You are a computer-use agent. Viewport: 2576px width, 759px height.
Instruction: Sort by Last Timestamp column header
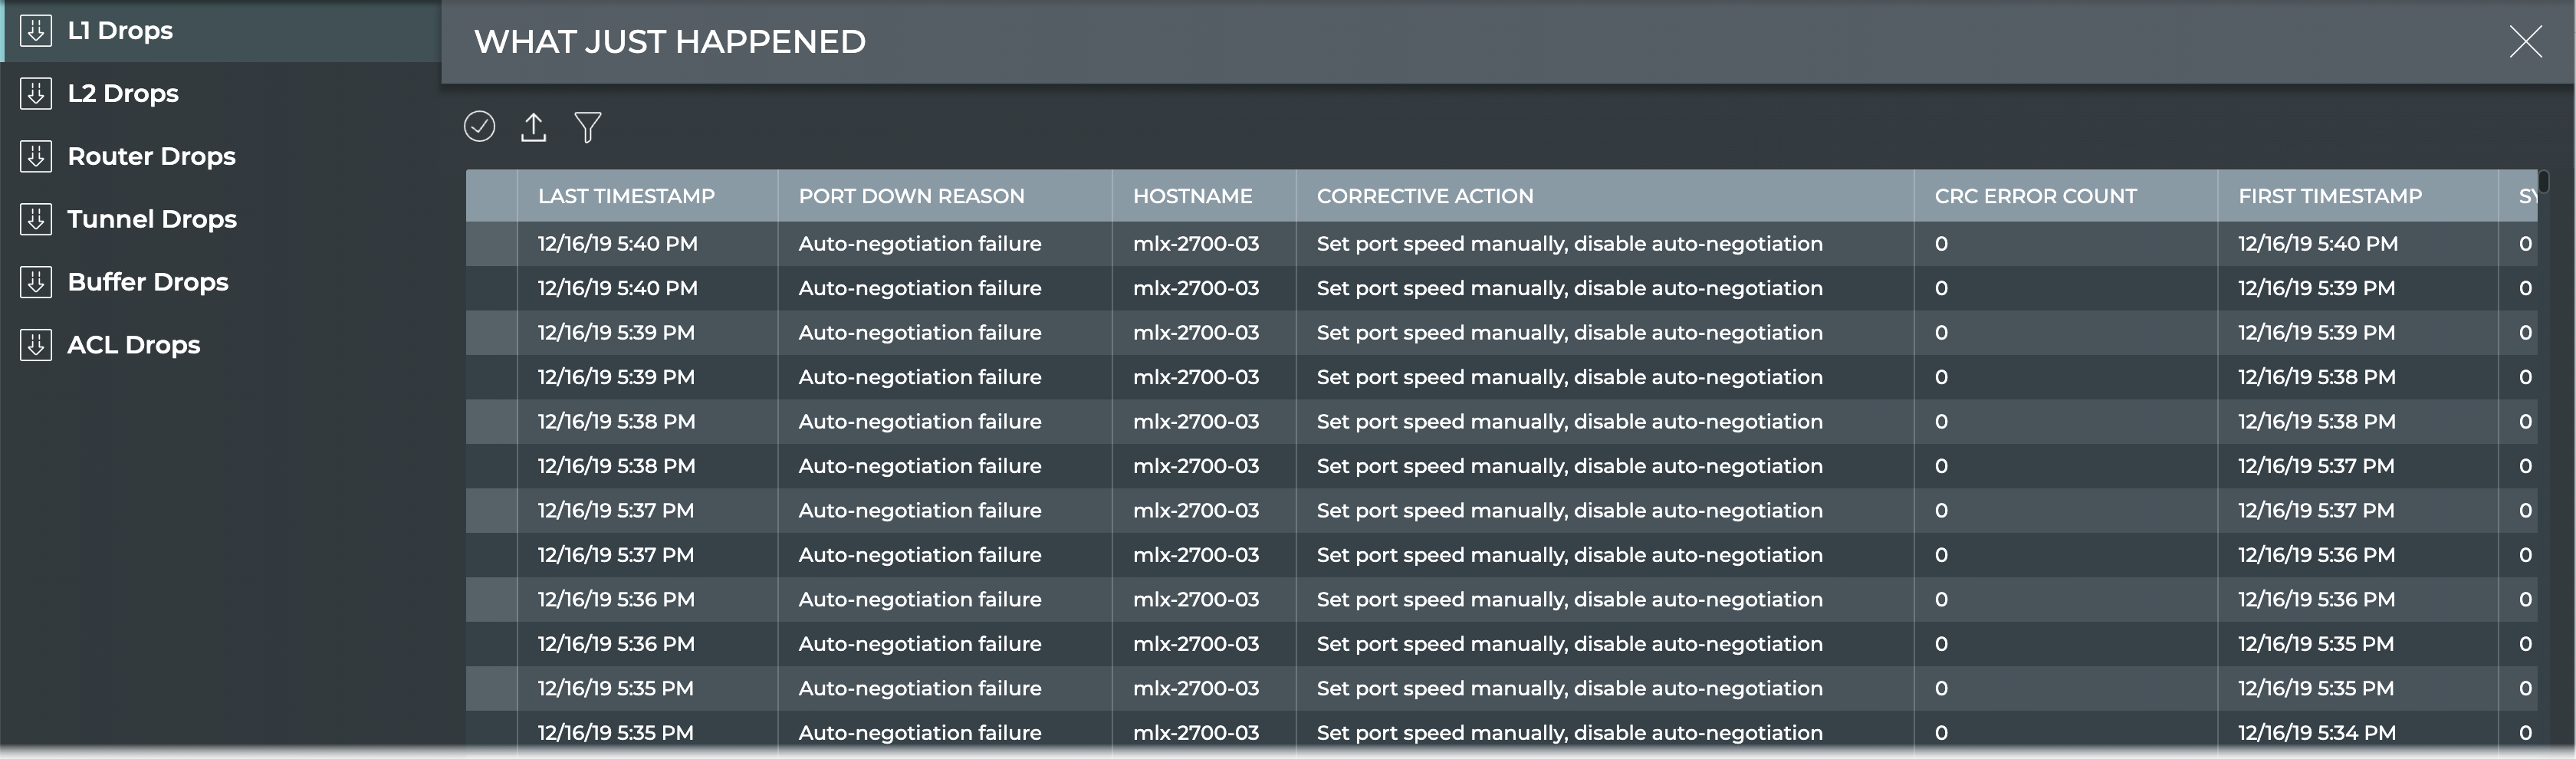(626, 196)
